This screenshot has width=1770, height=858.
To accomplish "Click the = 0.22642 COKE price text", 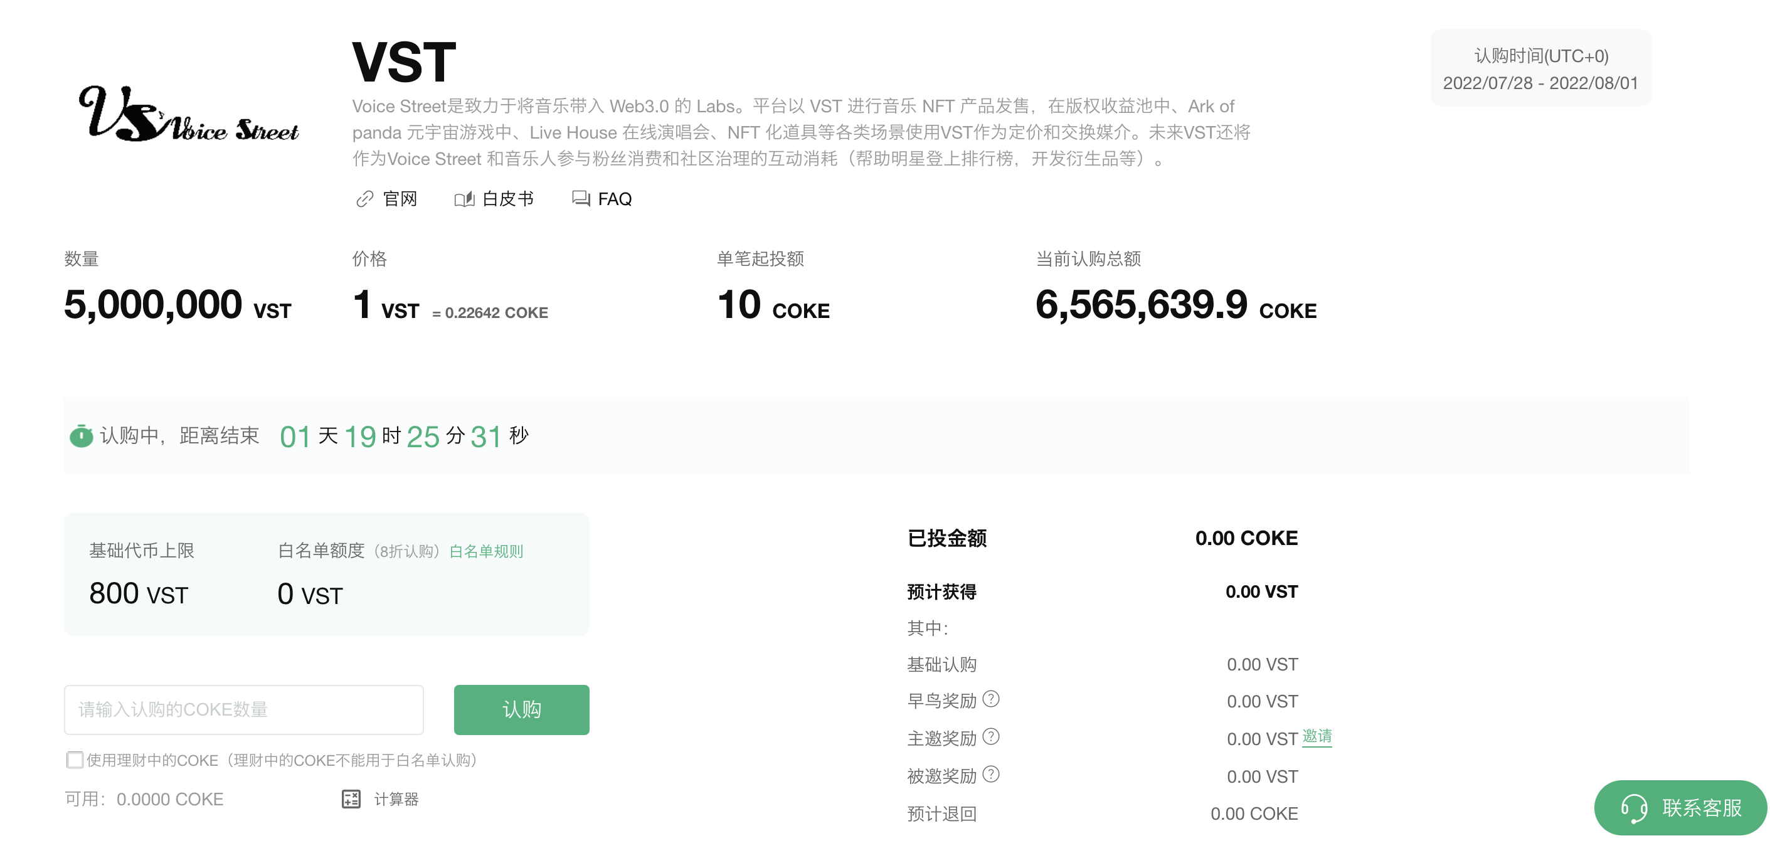I will (490, 312).
